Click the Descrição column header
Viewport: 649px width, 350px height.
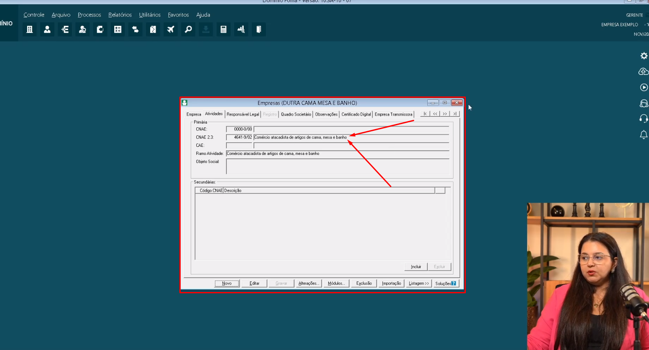[329, 190]
